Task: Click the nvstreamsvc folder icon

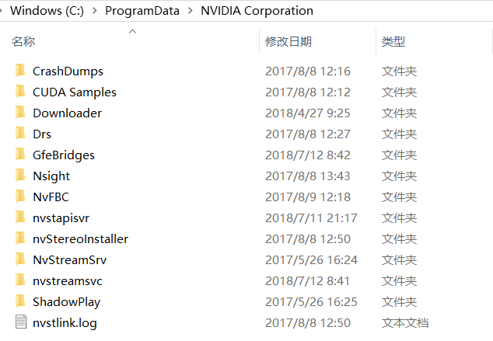Action: coord(20,280)
